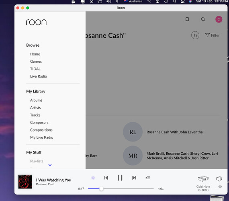
Task: Open the MR artist avatar
Action: click(133, 156)
